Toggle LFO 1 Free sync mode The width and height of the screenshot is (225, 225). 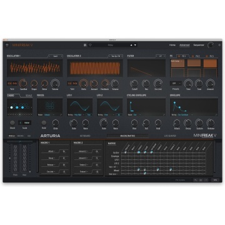pyautogui.click(x=89, y=115)
